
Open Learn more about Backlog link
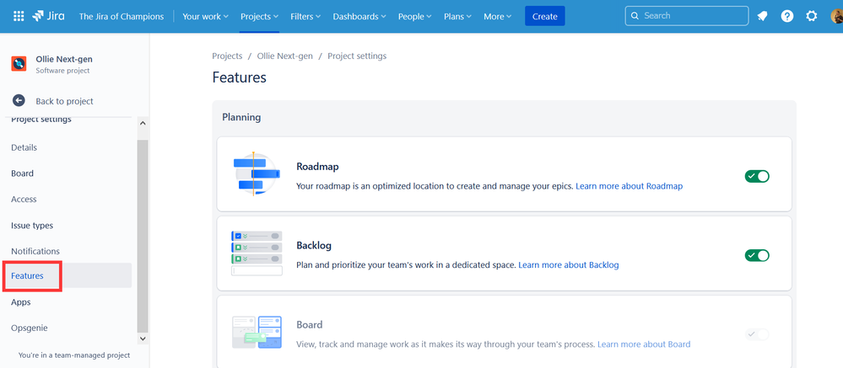pyautogui.click(x=568, y=265)
